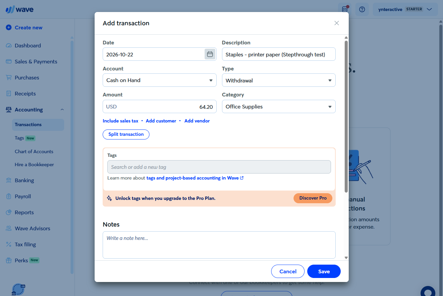This screenshot has height=296, width=443.
Task: Focus the Description text field
Action: pos(279,54)
